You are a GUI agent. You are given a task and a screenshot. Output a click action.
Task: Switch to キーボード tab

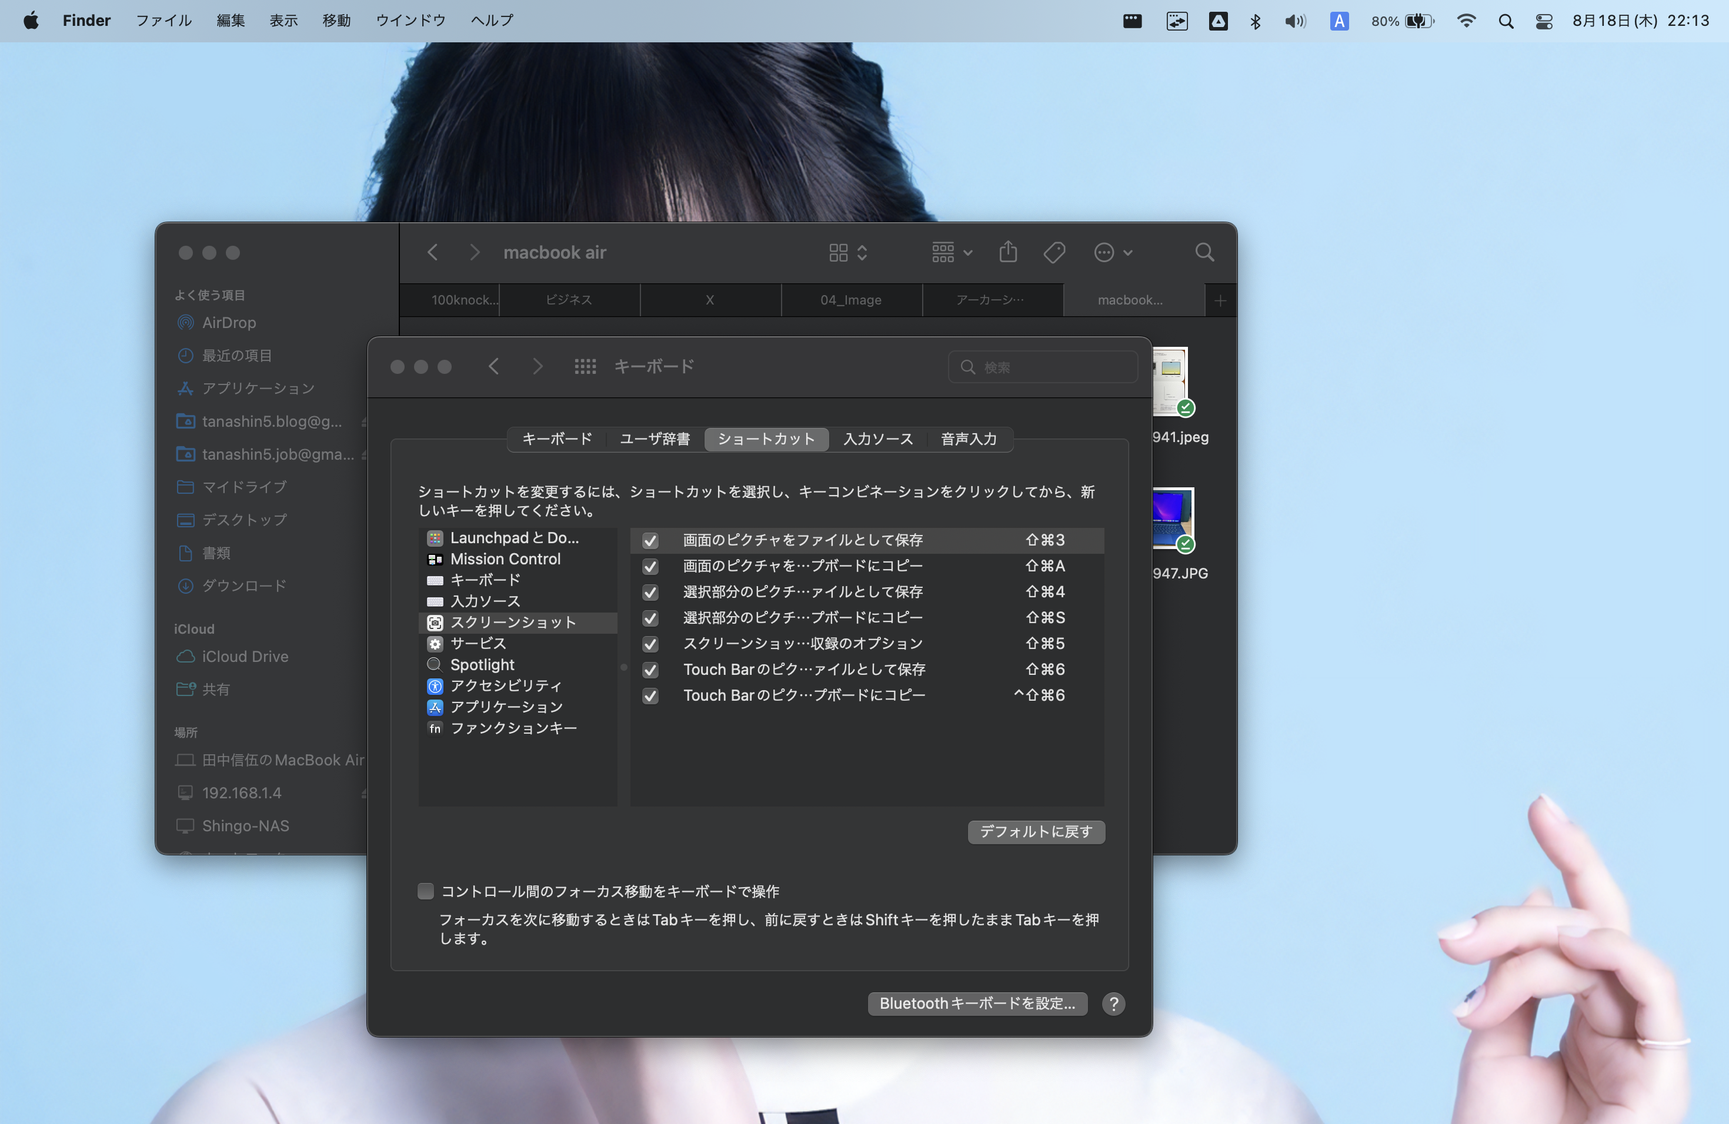(x=556, y=439)
